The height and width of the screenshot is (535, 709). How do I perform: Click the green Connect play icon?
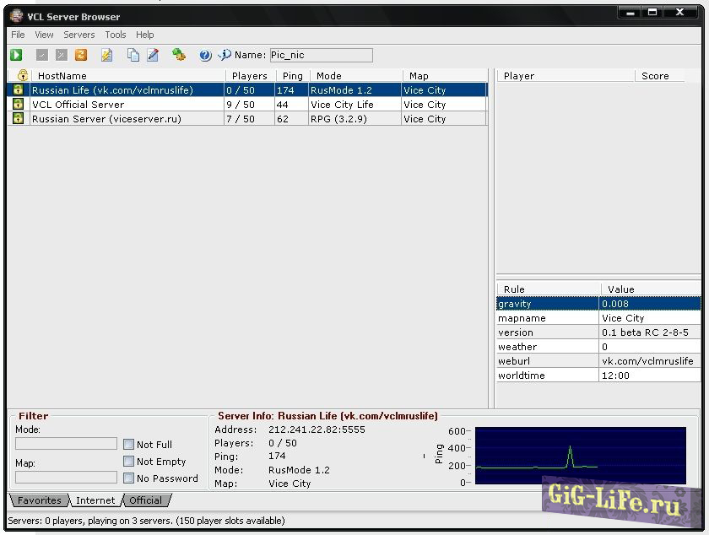[x=16, y=55]
